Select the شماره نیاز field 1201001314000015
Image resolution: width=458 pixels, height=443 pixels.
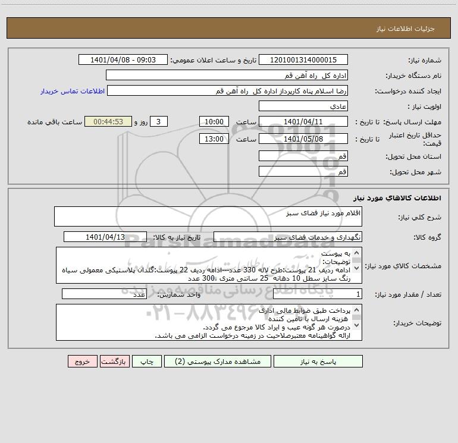click(x=303, y=59)
